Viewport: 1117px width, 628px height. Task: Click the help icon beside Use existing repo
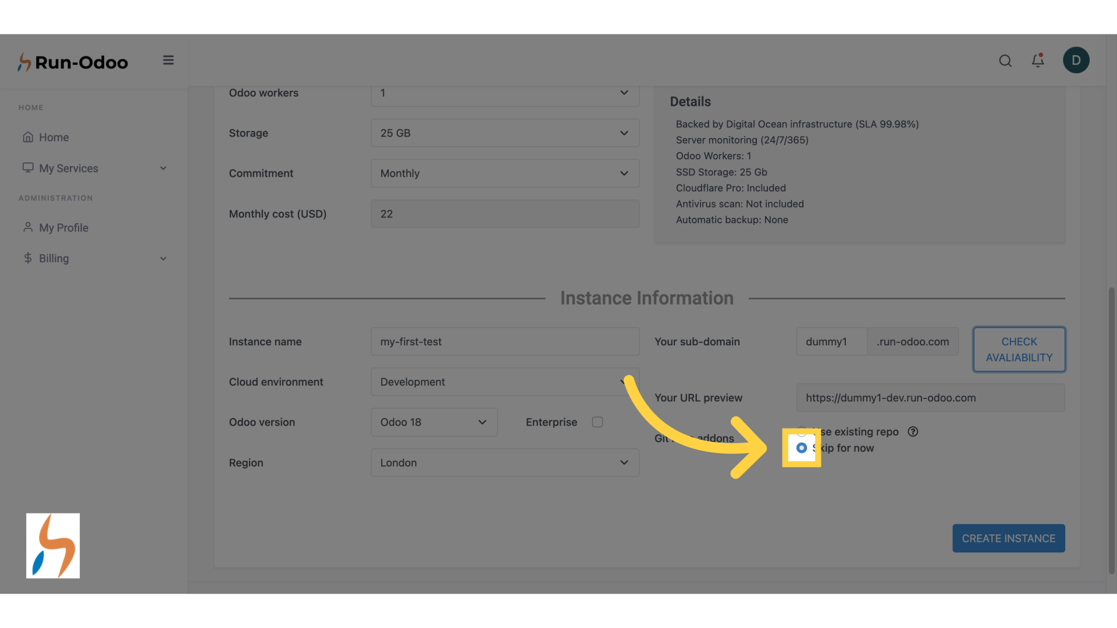coord(913,431)
